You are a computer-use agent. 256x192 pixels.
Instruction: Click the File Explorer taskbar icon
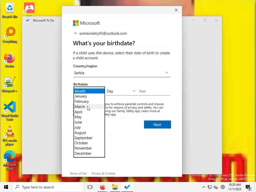point(115,187)
